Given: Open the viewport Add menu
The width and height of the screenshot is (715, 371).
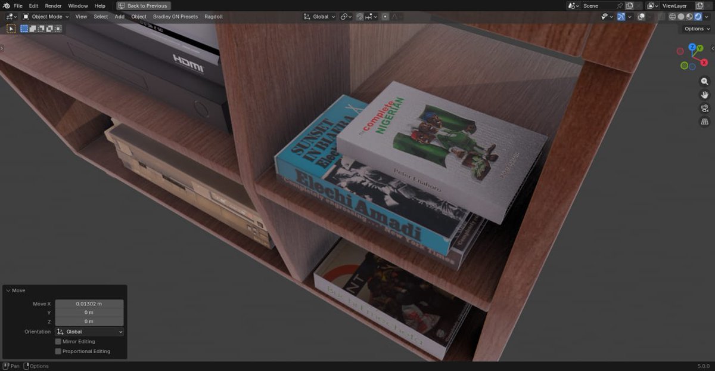Looking at the screenshot, I should click(120, 17).
